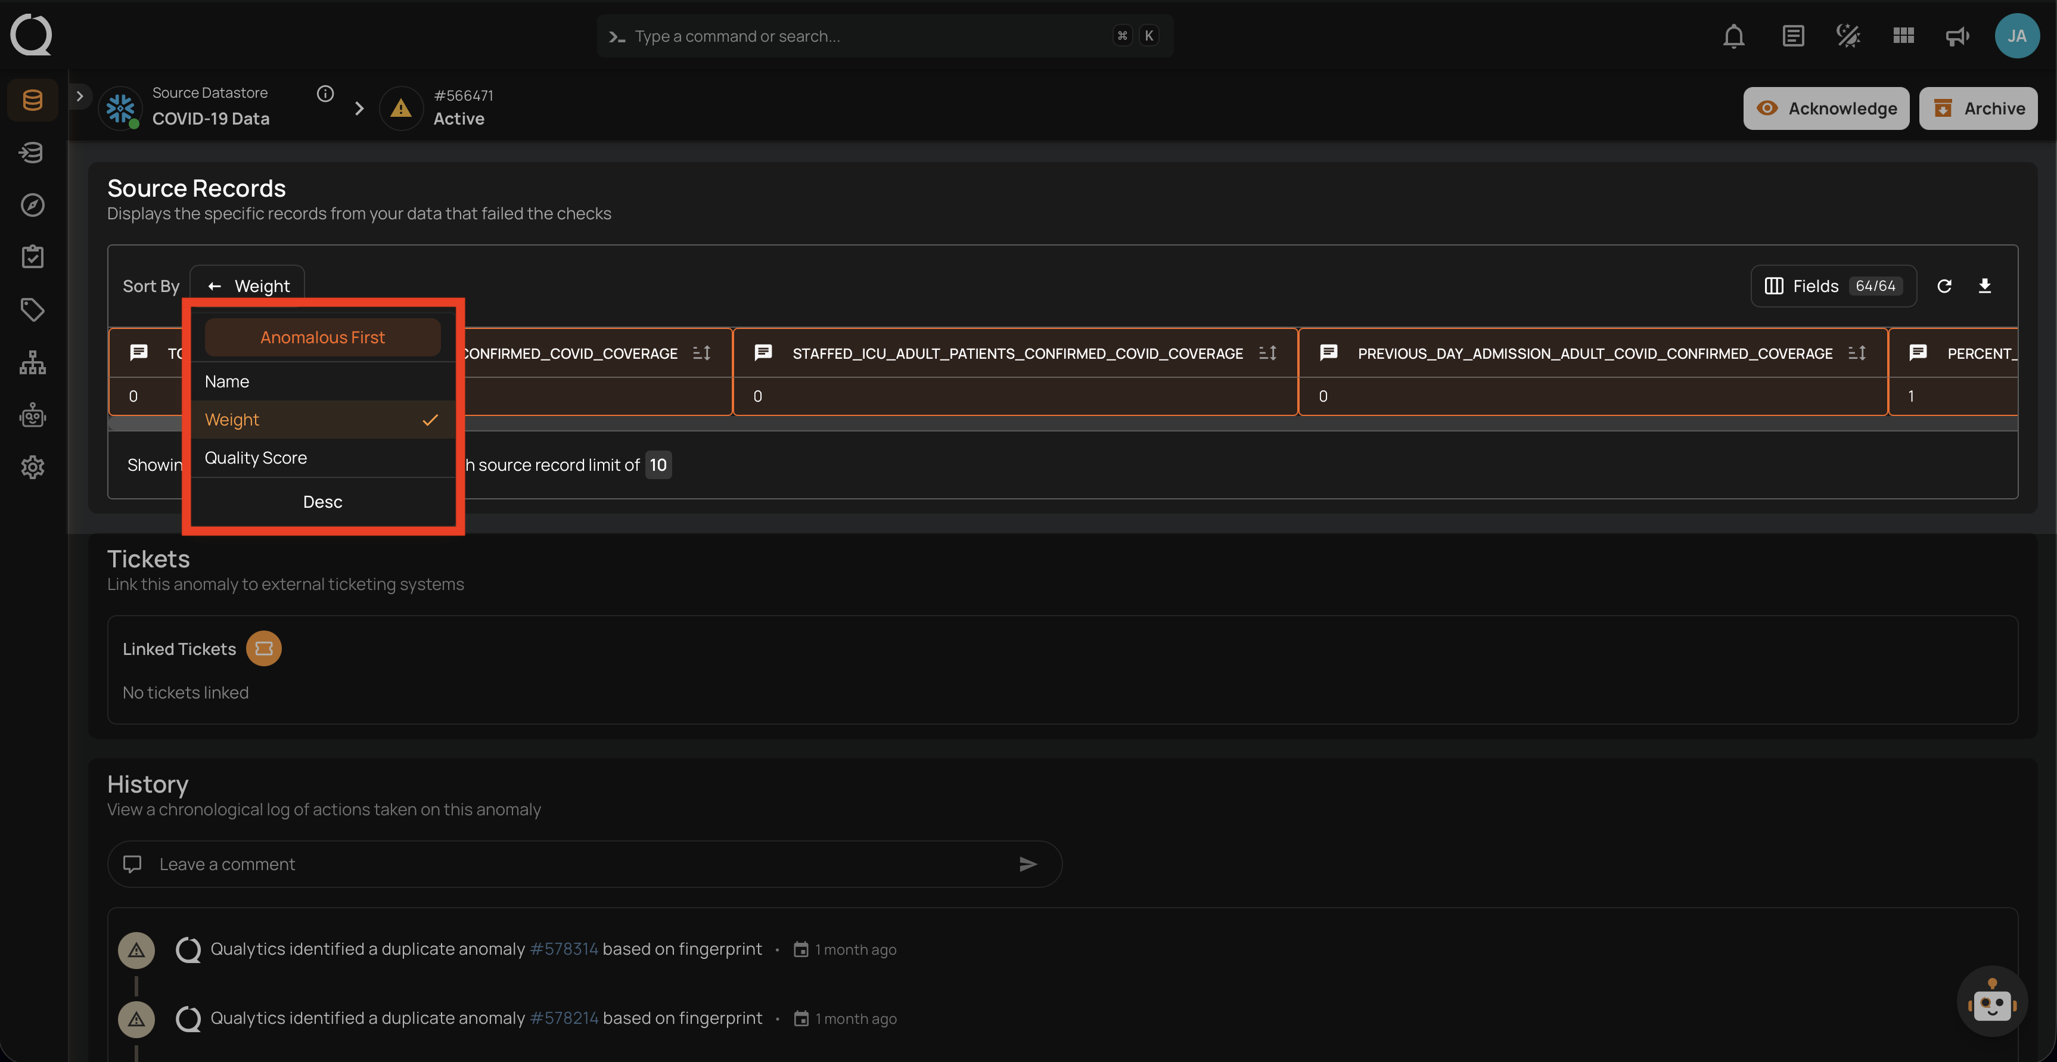
Task: Click source record limit value 10
Action: click(658, 465)
